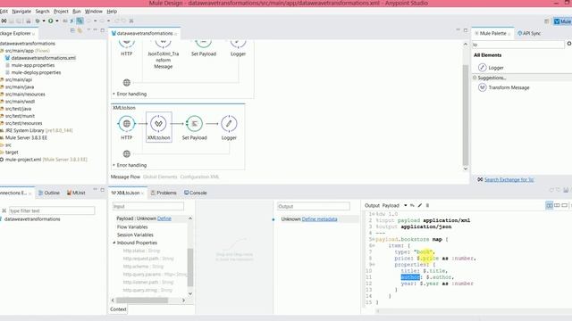The width and height of the screenshot is (572, 321).
Task: Collapse the Suggestions palette section
Action: click(475, 78)
